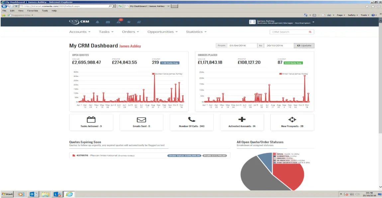Open the Suggested Sites dropdown
The width and height of the screenshot is (382, 198).
21,15
